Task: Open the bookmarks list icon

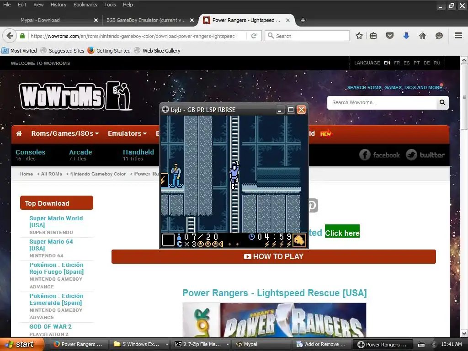Action: click(x=373, y=36)
